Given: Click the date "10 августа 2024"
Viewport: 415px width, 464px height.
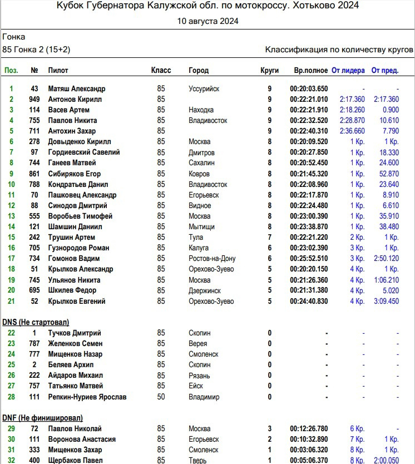Looking at the screenshot, I should click(x=207, y=22).
